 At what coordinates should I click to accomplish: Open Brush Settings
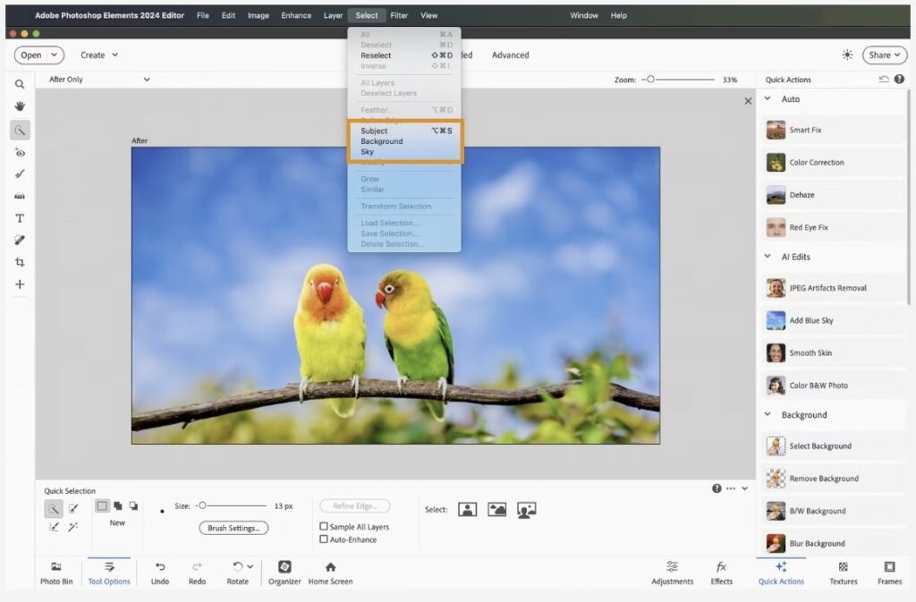point(233,528)
